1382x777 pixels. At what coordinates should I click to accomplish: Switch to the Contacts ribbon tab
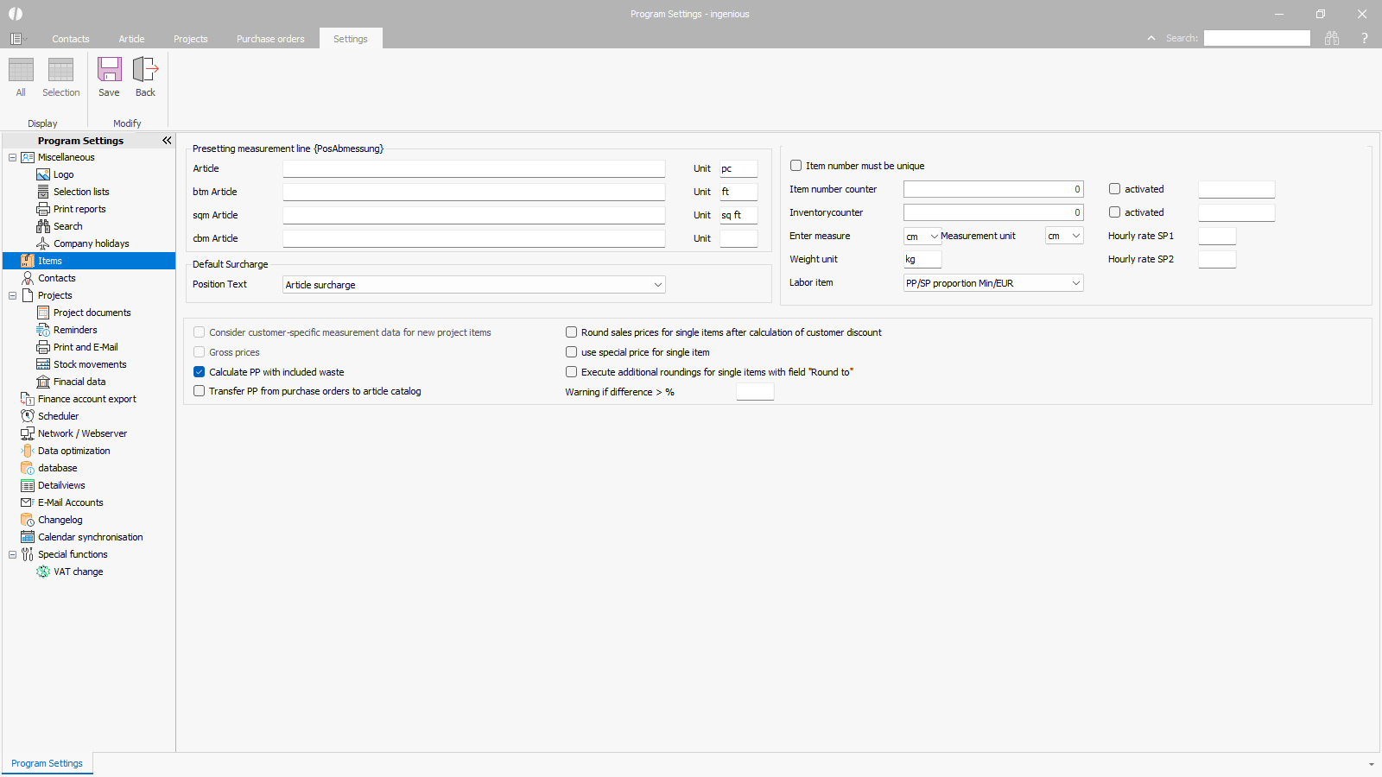pos(70,39)
